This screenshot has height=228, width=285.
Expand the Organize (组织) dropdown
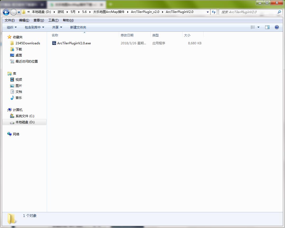pos(12,27)
